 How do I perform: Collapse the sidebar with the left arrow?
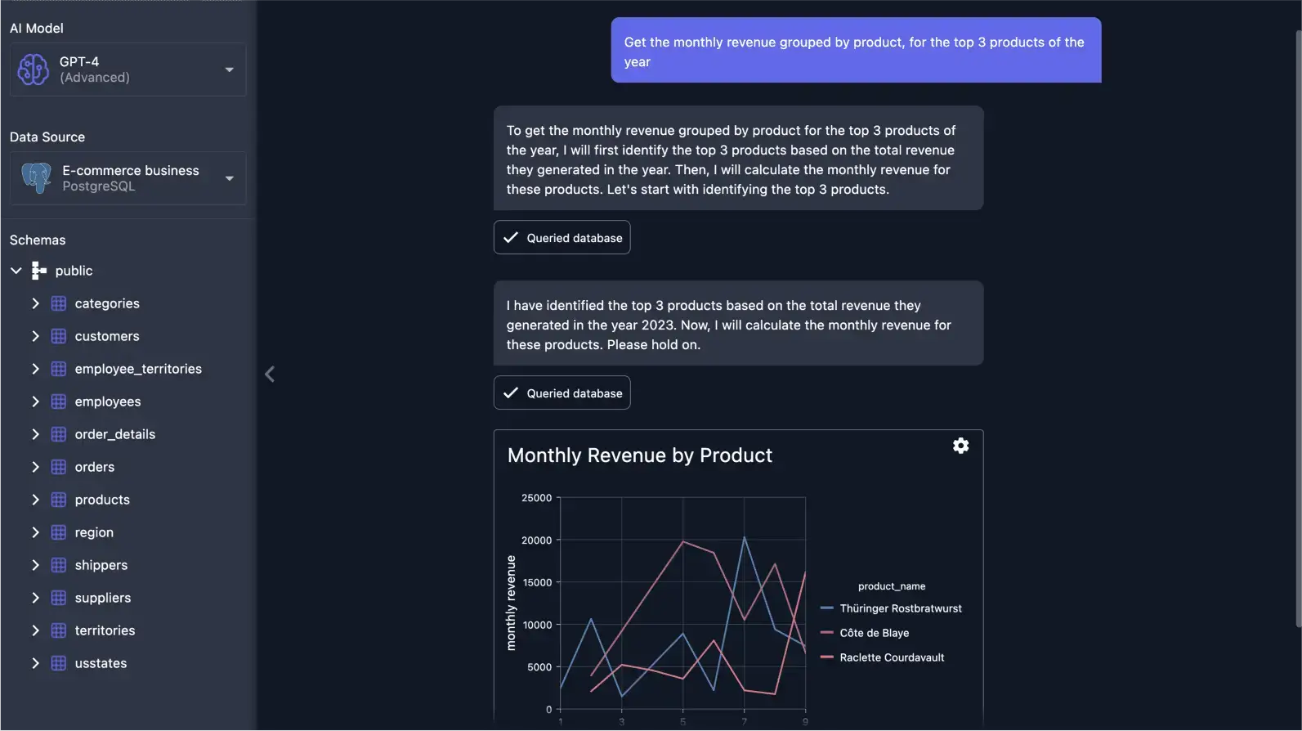(270, 374)
